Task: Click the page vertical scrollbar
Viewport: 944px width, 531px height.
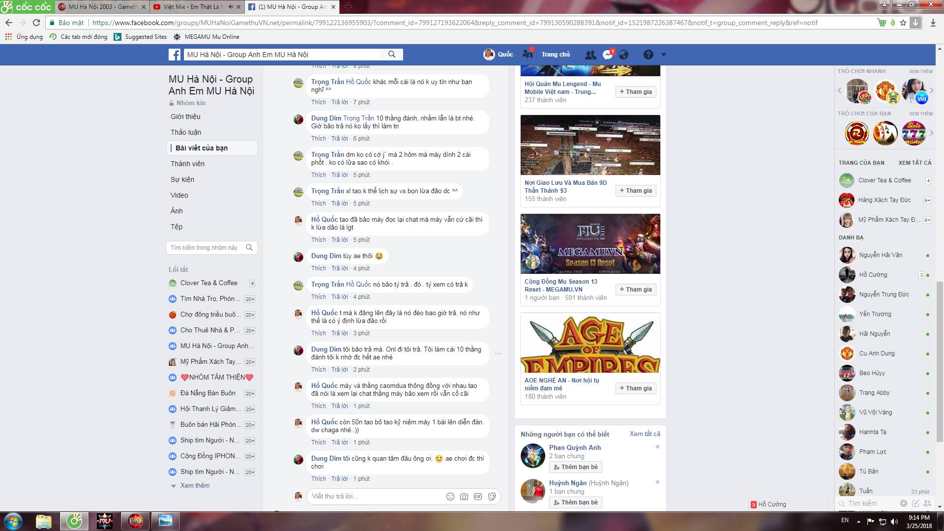Action: (940, 361)
